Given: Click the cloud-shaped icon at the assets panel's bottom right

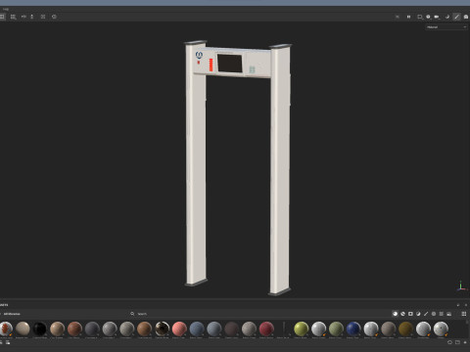Looking at the screenshot, I should click(x=449, y=342).
